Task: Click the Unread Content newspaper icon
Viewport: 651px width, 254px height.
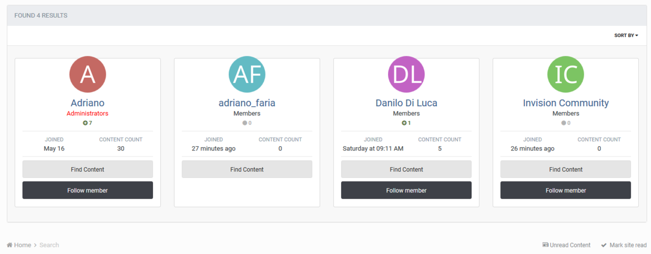Action: pyautogui.click(x=545, y=245)
